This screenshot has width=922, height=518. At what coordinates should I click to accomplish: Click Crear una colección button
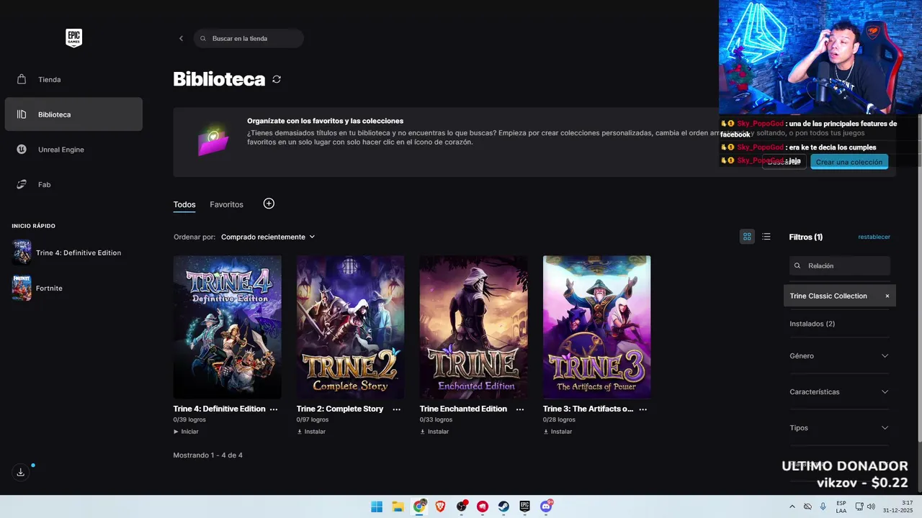click(849, 162)
